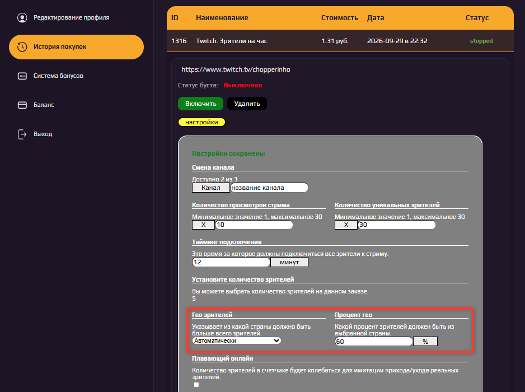Click the purchase history clock icon
Image resolution: width=525 pixels, height=392 pixels.
(x=22, y=47)
